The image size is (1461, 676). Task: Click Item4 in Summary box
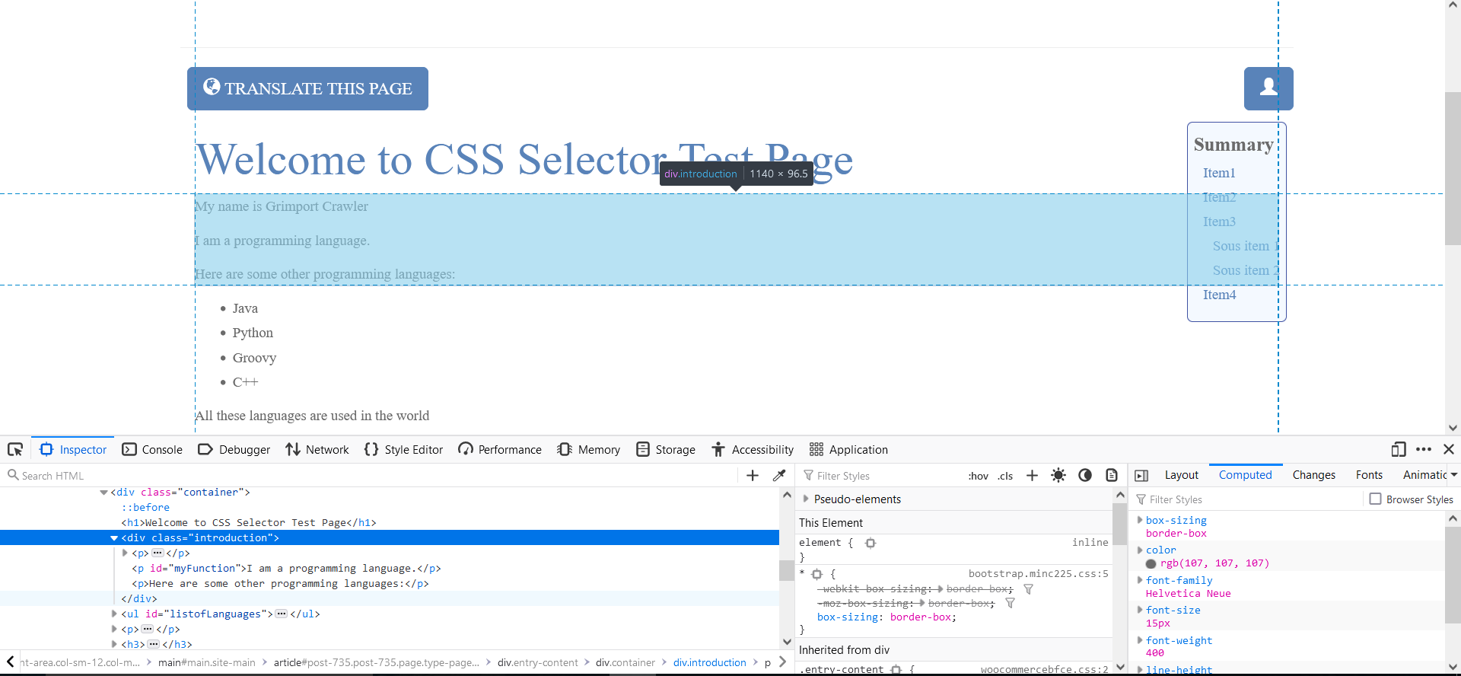tap(1219, 295)
